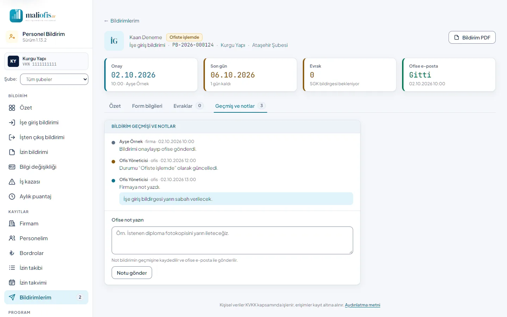Open the Şube dropdown showing Tüm şubeler
The image size is (507, 317).
[54, 79]
